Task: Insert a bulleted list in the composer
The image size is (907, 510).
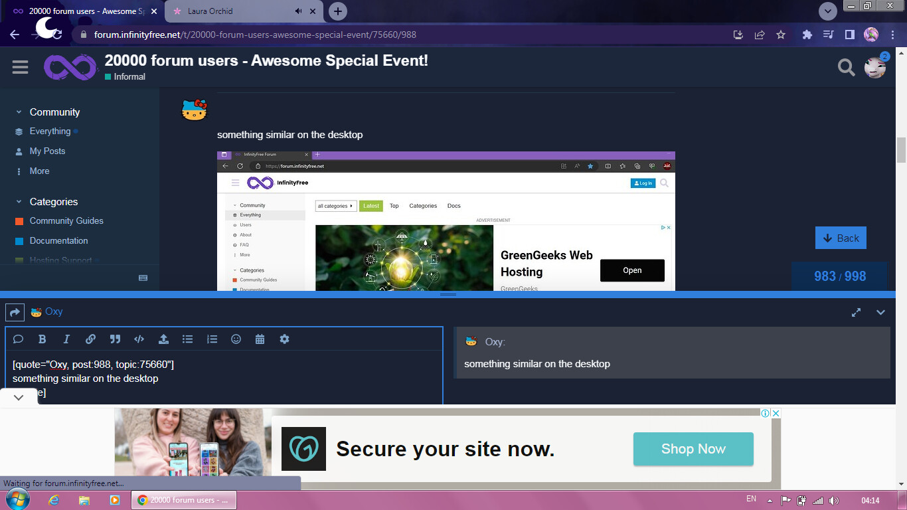Action: tap(187, 339)
